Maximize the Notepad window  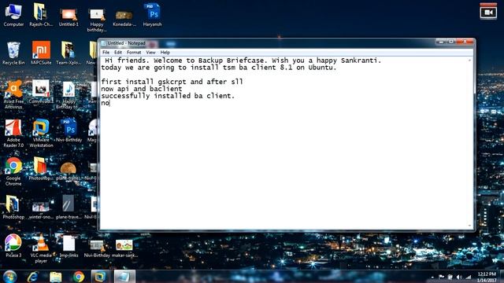pos(451,42)
